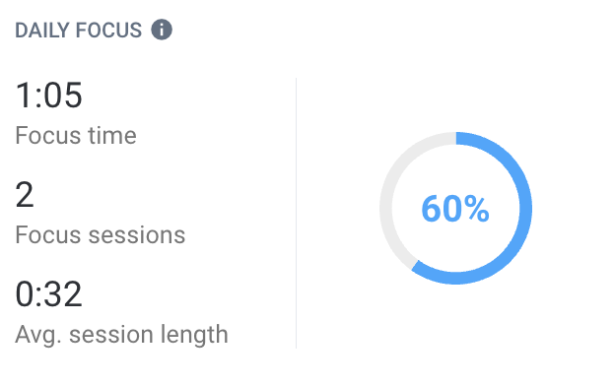Click the percent sign in the ring
Screen dimensions: 615x386
[x=476, y=209]
